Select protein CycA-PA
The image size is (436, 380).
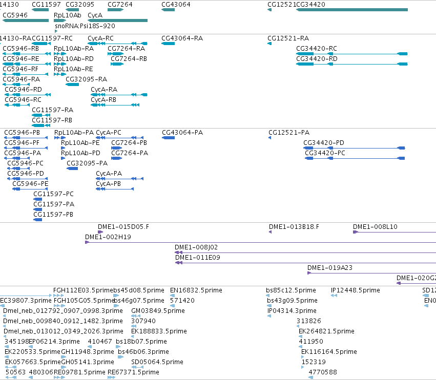pyautogui.click(x=109, y=174)
